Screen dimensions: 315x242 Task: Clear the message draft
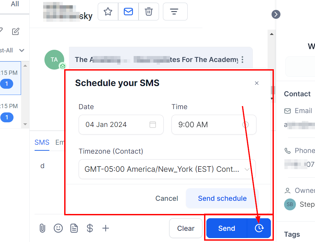click(x=186, y=228)
